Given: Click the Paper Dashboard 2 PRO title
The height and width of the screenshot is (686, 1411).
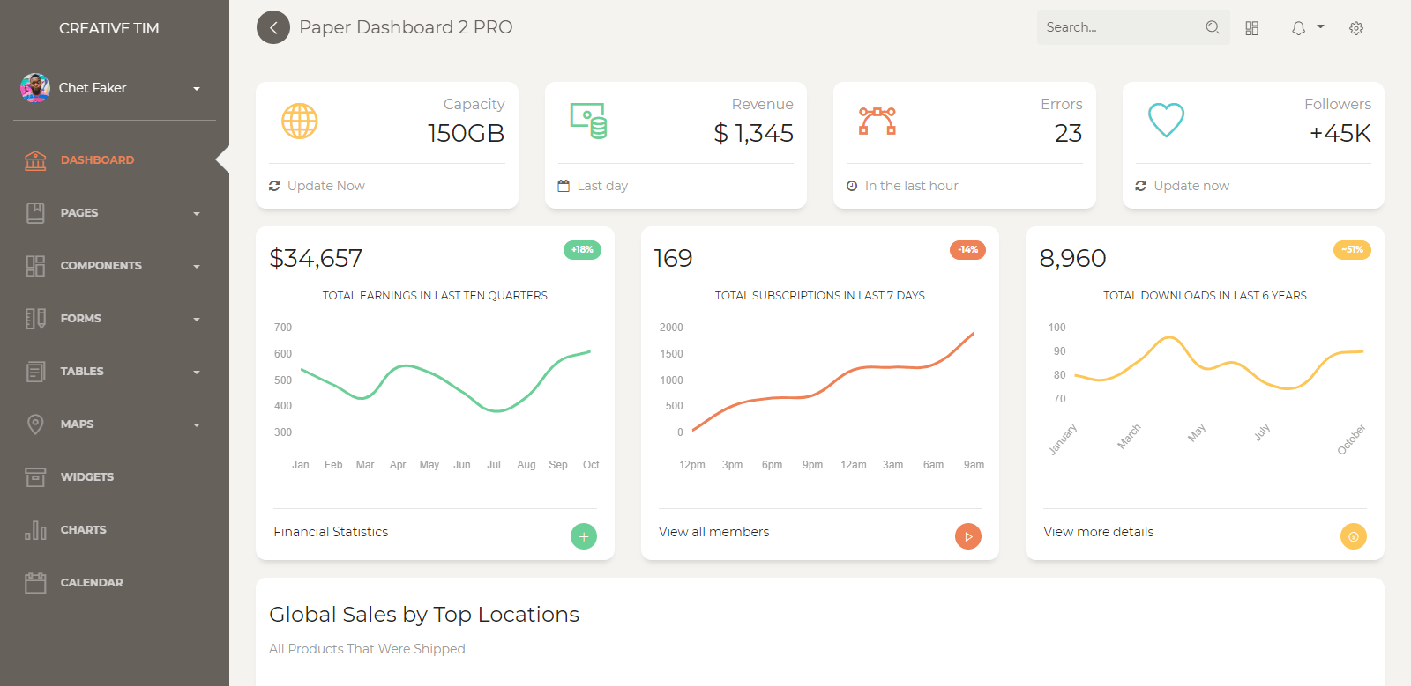Looking at the screenshot, I should (x=406, y=27).
